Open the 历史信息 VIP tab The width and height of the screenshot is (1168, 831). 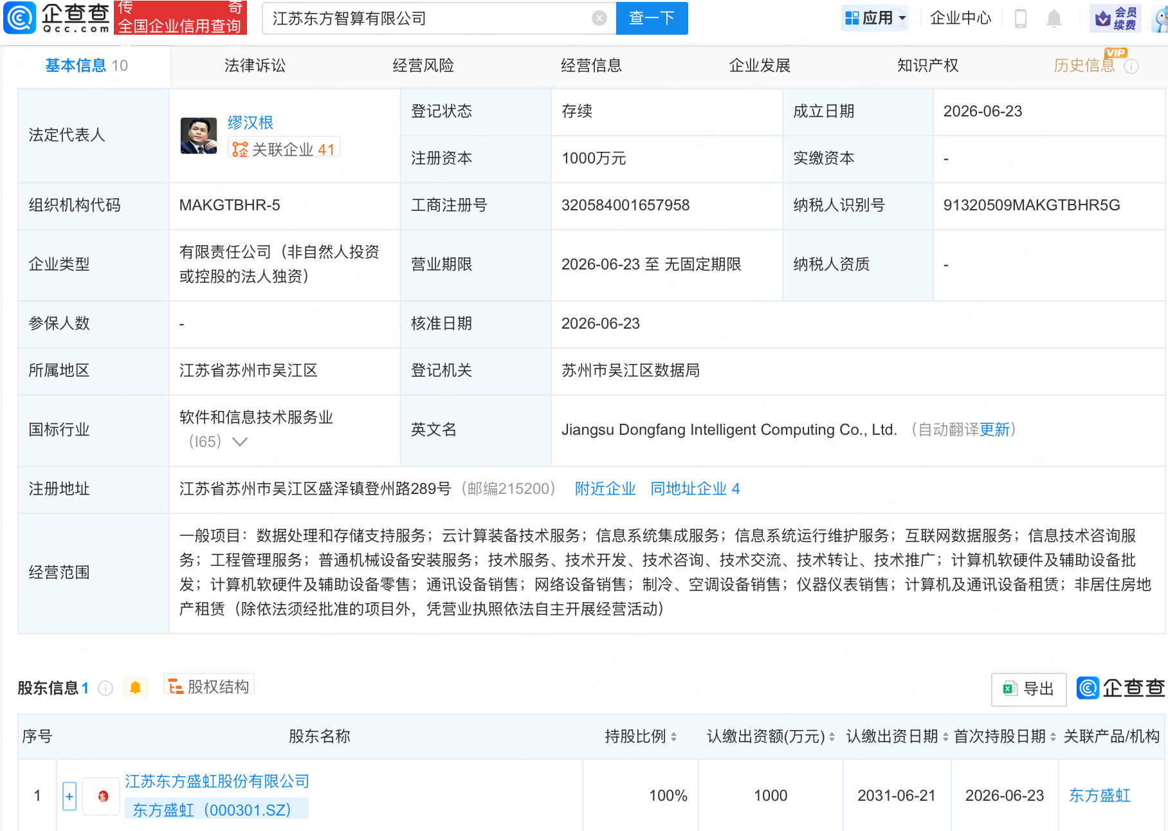click(1084, 66)
